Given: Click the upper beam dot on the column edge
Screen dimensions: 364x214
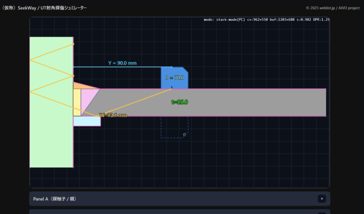Looking at the screenshot, I should [x=73, y=44].
